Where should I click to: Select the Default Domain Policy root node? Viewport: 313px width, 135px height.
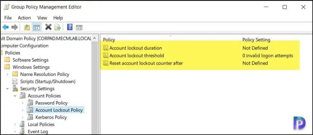(46, 38)
